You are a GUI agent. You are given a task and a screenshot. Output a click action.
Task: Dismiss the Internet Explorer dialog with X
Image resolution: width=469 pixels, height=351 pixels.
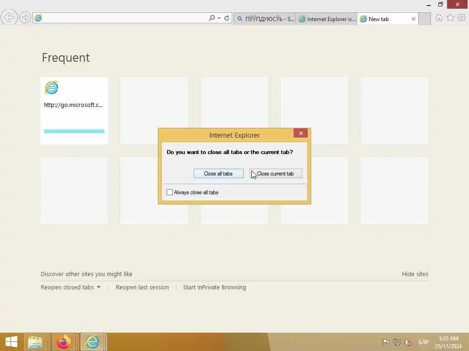tap(300, 133)
